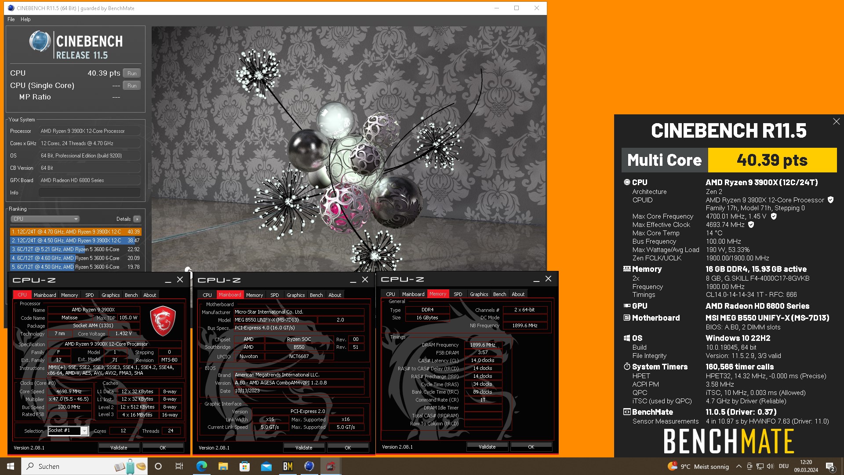Click the Motherboard icon in BenchMate panel

click(x=627, y=318)
